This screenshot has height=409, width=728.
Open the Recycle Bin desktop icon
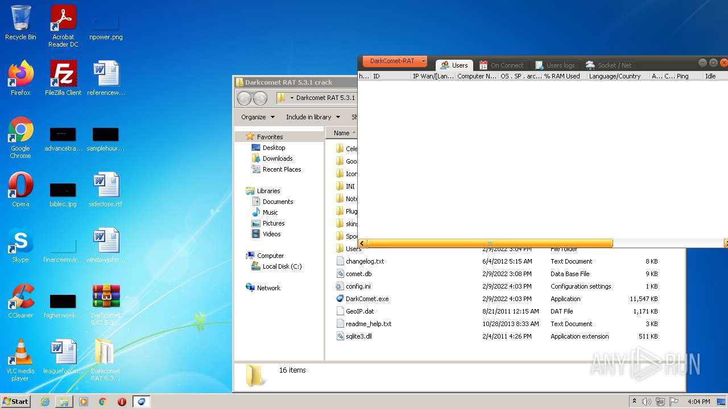click(x=20, y=23)
